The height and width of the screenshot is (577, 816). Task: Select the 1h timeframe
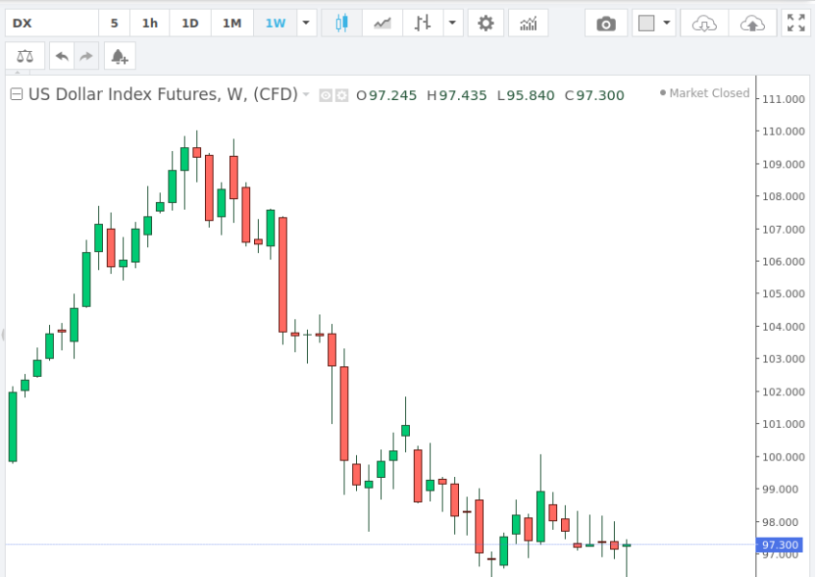click(x=150, y=23)
